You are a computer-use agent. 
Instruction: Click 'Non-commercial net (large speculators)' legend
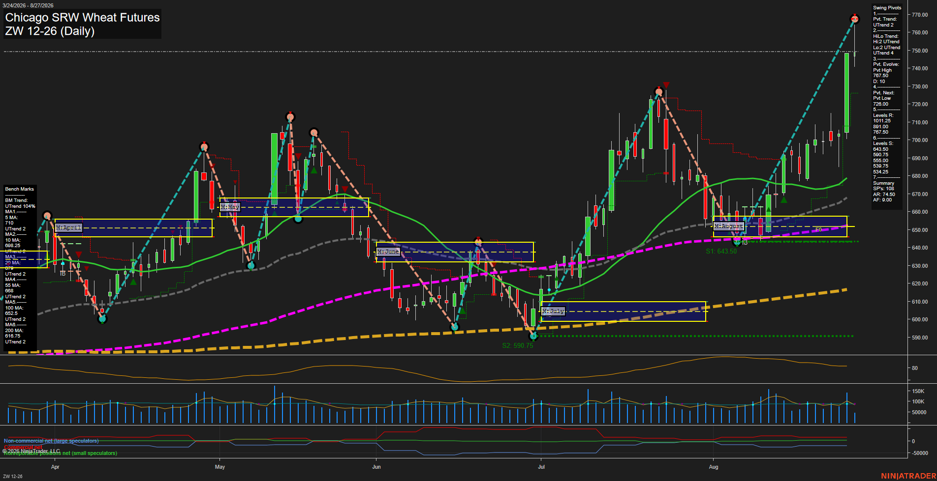51,441
